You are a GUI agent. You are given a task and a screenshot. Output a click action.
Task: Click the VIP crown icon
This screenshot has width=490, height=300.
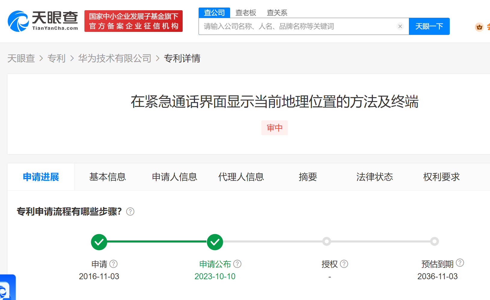pos(479,27)
